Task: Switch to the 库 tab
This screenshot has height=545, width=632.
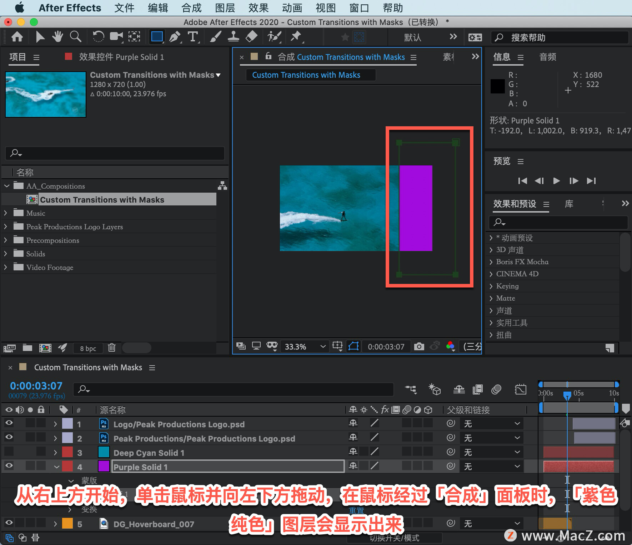Action: (x=569, y=204)
